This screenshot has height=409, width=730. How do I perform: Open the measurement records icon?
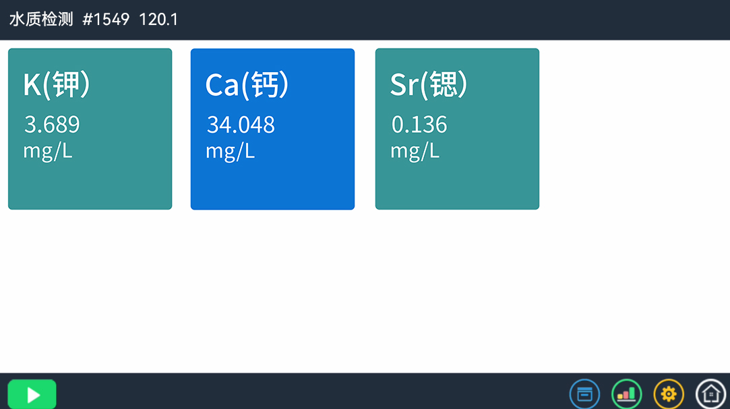click(584, 394)
